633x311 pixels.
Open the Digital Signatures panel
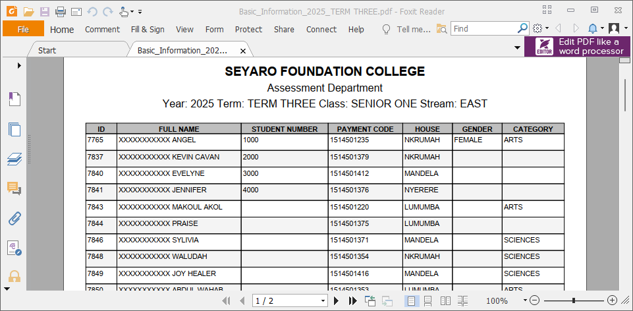14,248
